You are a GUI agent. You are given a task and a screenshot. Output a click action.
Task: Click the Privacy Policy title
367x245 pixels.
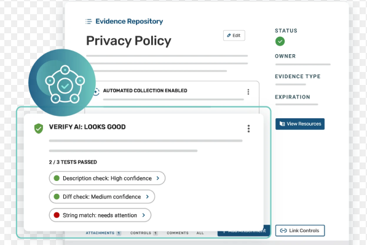128,41
